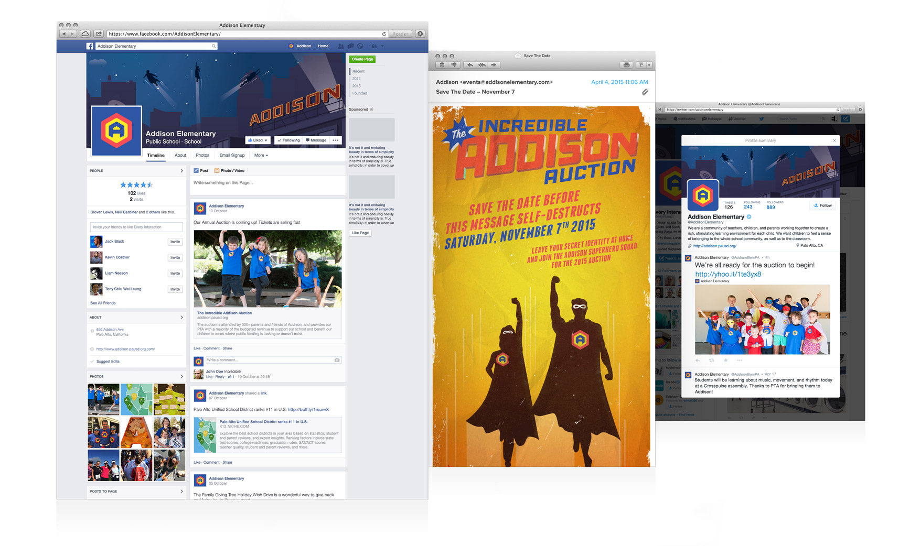Screen dimensions: 920x546
Task: Click Reply All double-arrow in Mail toolbar
Action: tap(482, 65)
